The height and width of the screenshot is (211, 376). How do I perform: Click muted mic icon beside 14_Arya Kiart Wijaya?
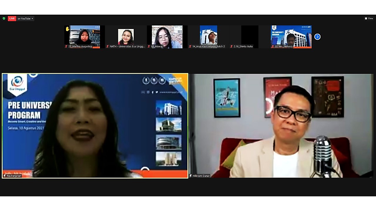190,46
